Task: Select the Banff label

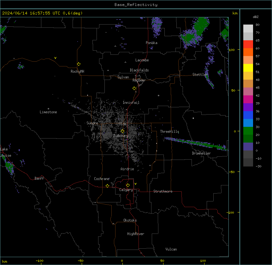Action: pos(39,178)
